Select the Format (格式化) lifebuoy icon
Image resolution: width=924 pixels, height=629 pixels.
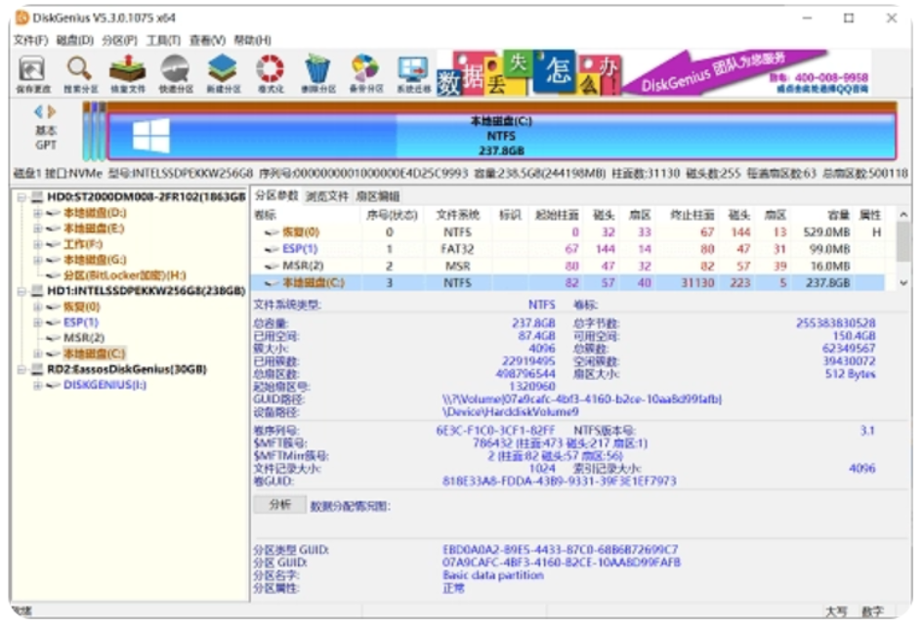point(271,73)
